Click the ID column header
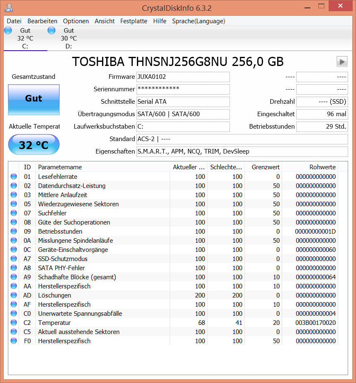Viewport: 356px width, 383px height. [27, 167]
